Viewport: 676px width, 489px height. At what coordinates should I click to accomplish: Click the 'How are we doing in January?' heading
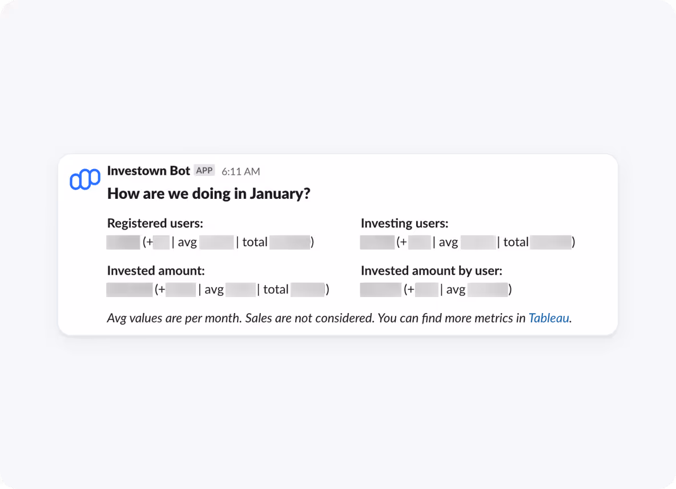click(208, 194)
